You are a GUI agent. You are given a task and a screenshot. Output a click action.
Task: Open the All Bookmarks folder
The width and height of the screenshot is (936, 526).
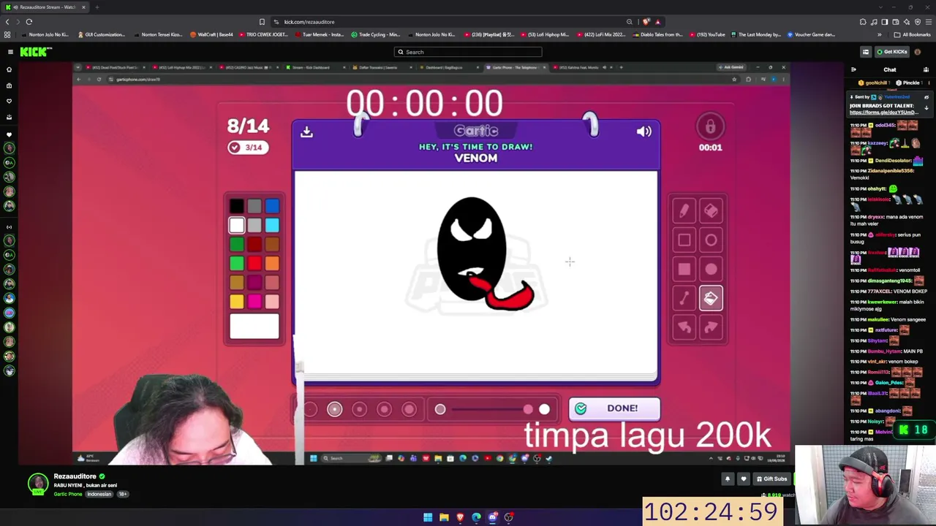[912, 34]
